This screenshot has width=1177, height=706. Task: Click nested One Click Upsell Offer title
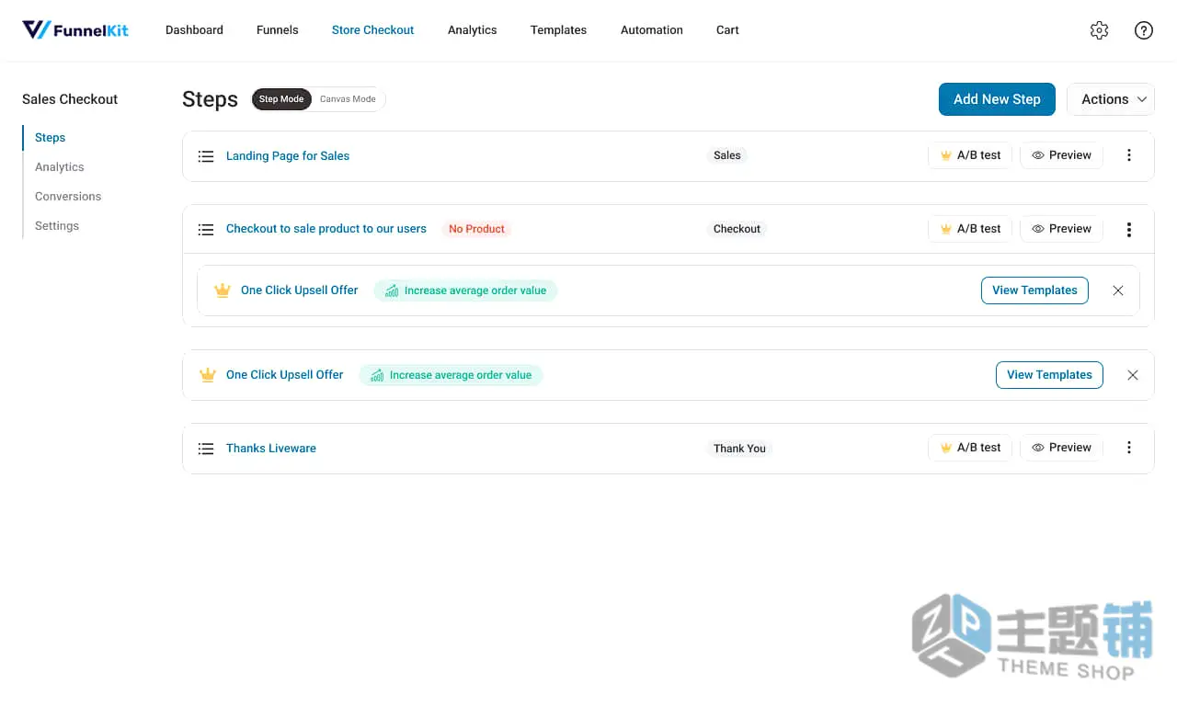pyautogui.click(x=300, y=290)
